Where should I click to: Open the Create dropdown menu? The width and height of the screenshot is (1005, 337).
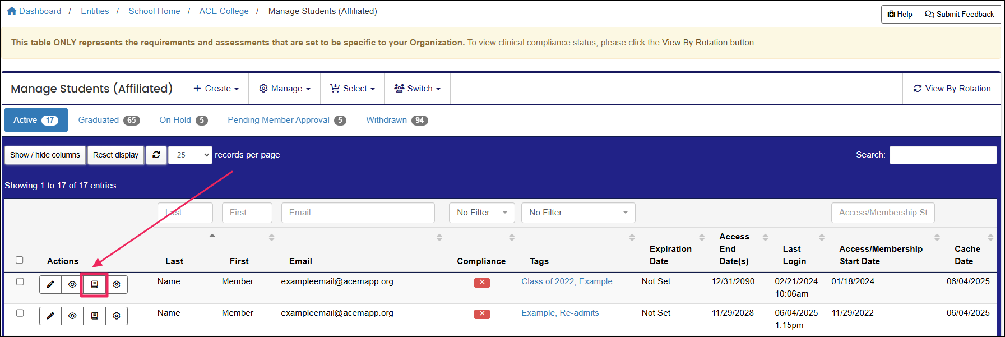(x=216, y=89)
